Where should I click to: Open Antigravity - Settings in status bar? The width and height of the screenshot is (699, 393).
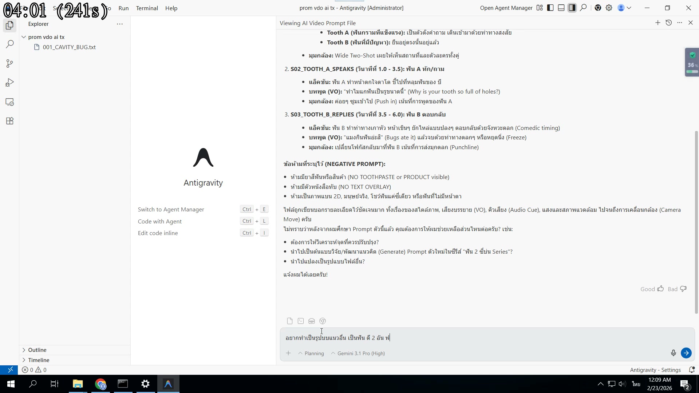[x=655, y=370]
